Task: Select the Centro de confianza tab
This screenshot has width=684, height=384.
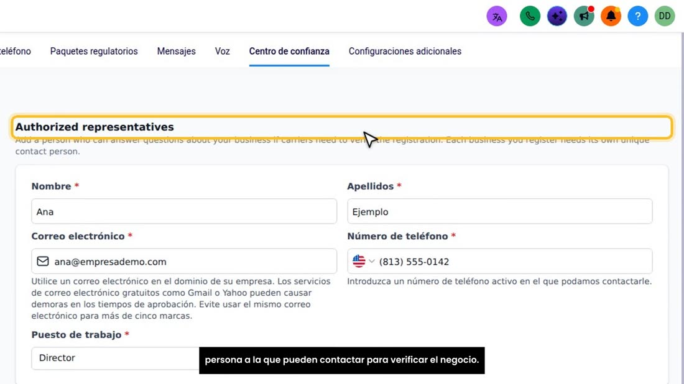Action: (x=289, y=51)
